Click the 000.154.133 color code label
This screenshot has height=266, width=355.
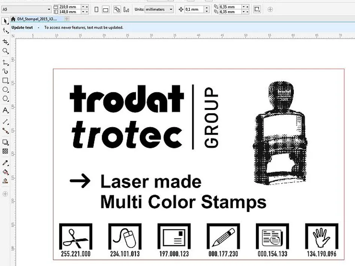click(272, 254)
